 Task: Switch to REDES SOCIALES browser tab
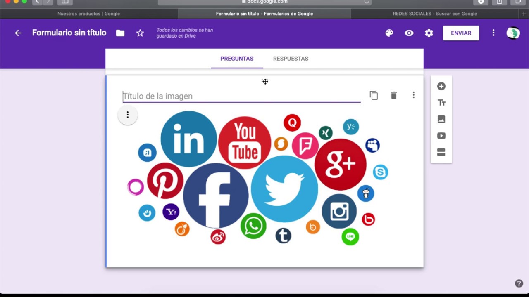(x=435, y=14)
